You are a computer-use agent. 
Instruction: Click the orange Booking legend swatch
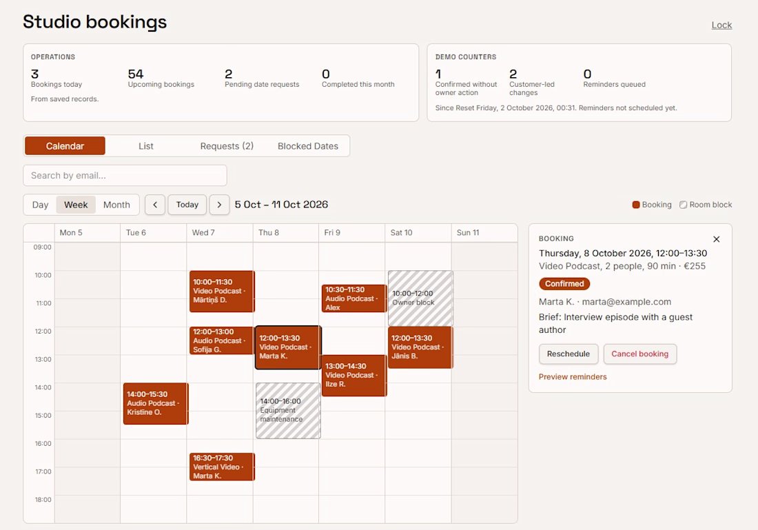tap(636, 205)
